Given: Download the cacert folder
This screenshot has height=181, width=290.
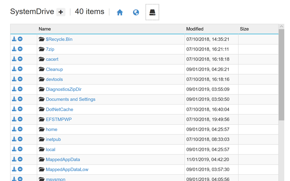Looking at the screenshot, I should 14,59.
